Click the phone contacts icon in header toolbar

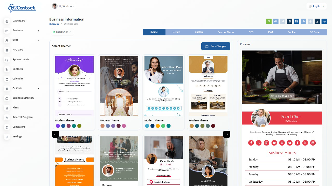coord(303,21)
